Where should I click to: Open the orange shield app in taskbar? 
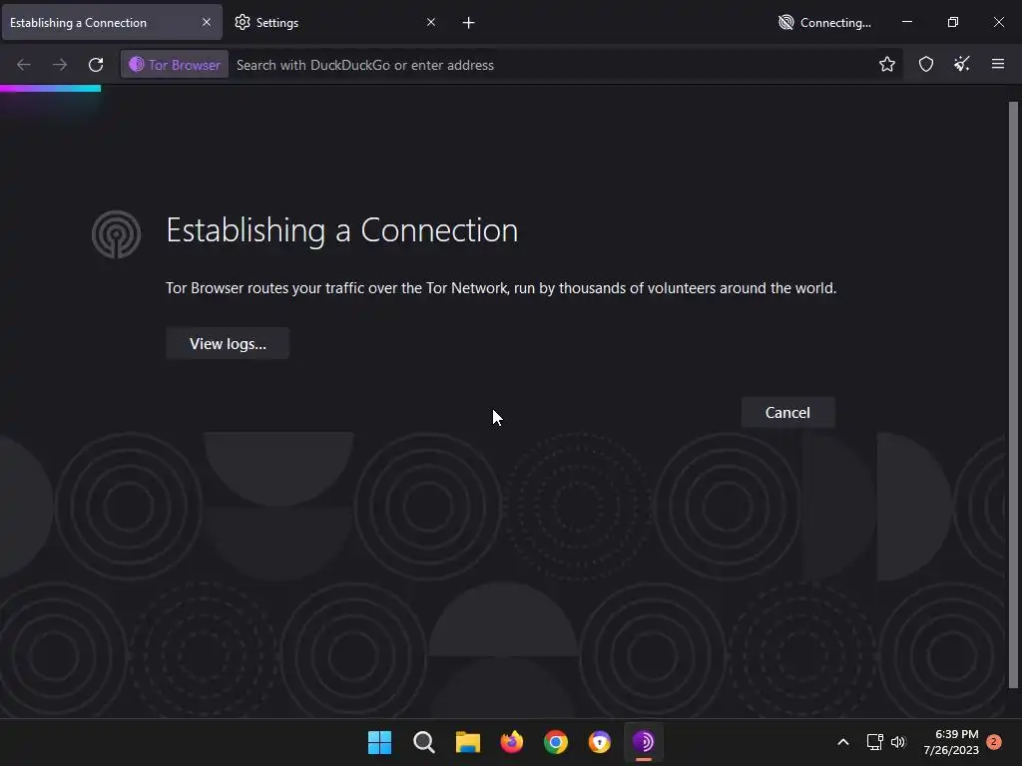coord(600,742)
